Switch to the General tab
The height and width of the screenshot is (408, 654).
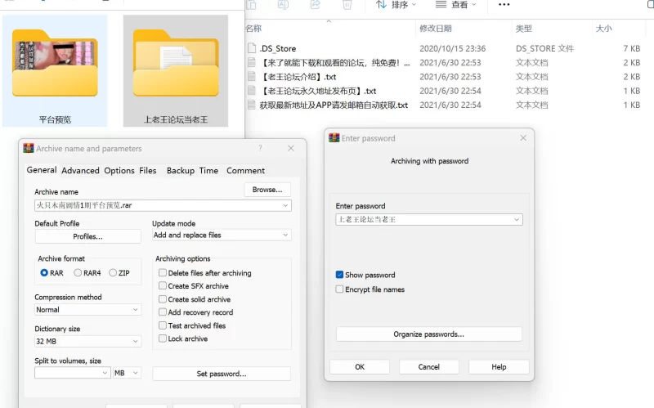[x=42, y=170]
